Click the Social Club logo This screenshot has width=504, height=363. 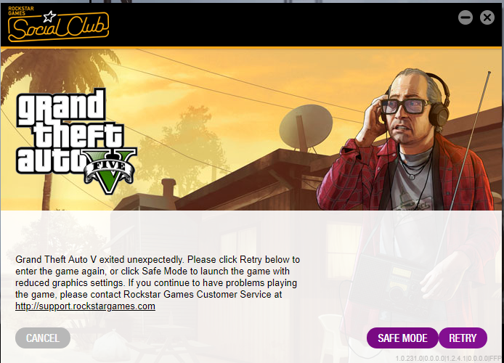[x=59, y=25]
